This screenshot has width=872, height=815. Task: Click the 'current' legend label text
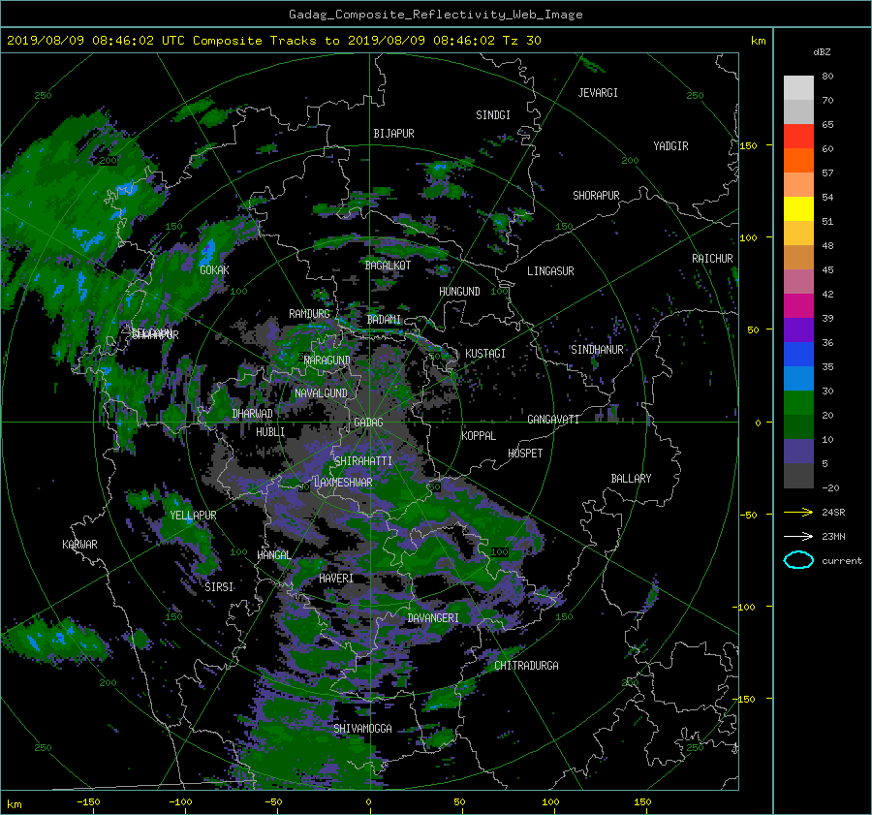point(841,561)
